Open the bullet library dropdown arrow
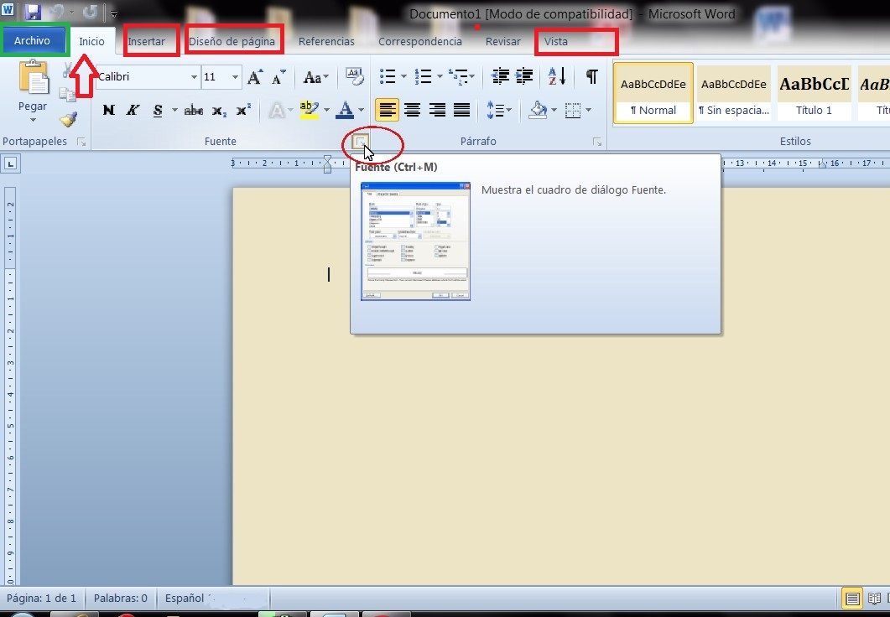This screenshot has width=890, height=617. point(403,76)
